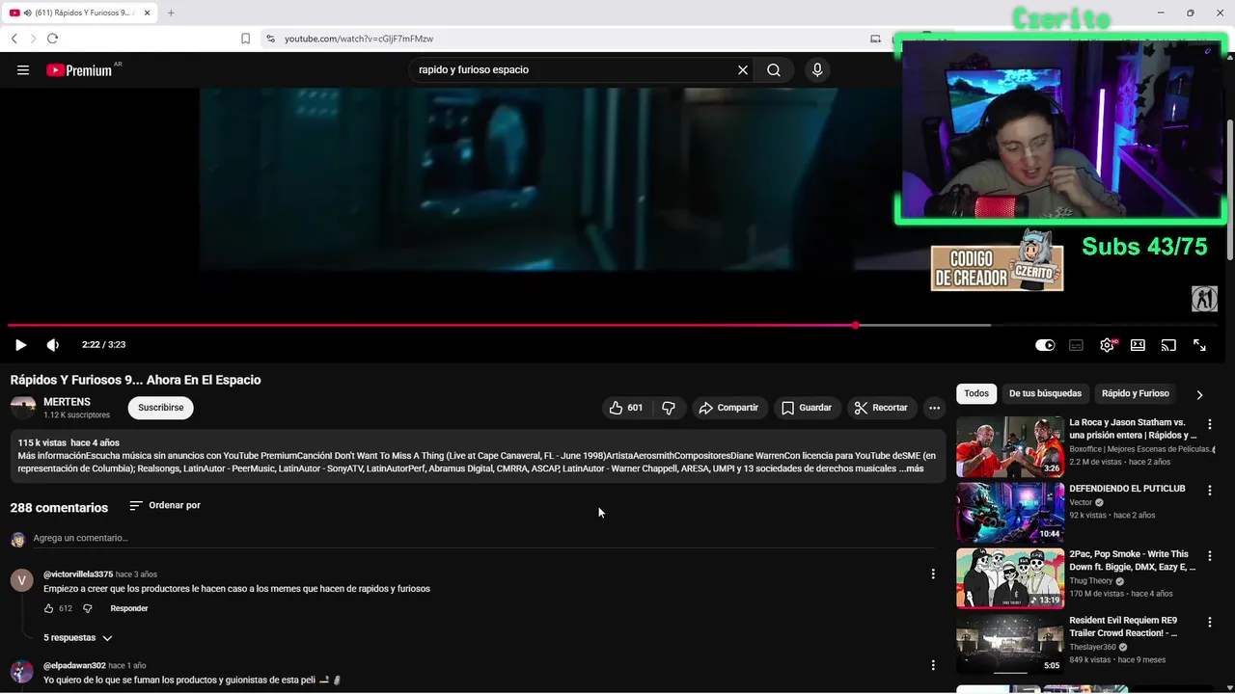
Task: Dislike @victorvillela3375's comment
Action: point(87,608)
